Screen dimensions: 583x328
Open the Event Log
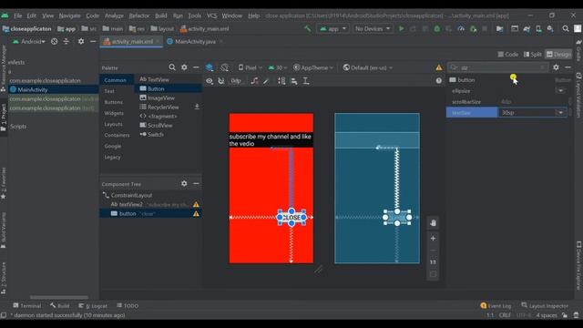[496, 306]
